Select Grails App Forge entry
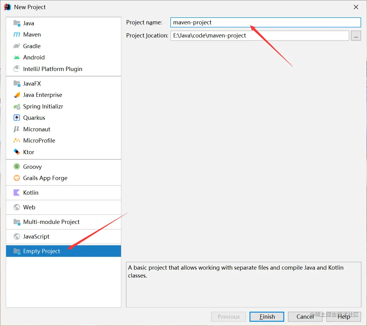This screenshot has width=367, height=326. [x=45, y=178]
